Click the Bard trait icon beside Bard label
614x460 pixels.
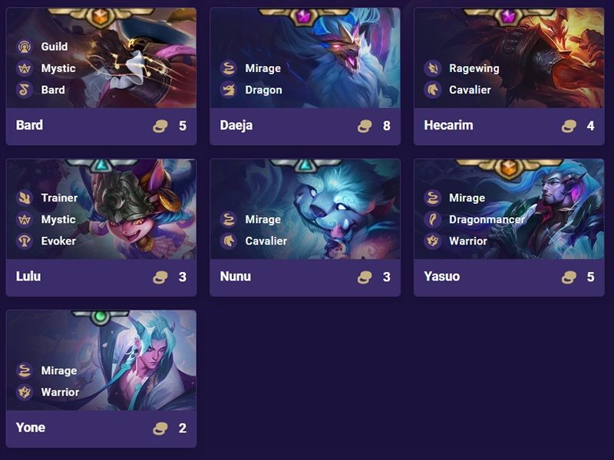25,90
